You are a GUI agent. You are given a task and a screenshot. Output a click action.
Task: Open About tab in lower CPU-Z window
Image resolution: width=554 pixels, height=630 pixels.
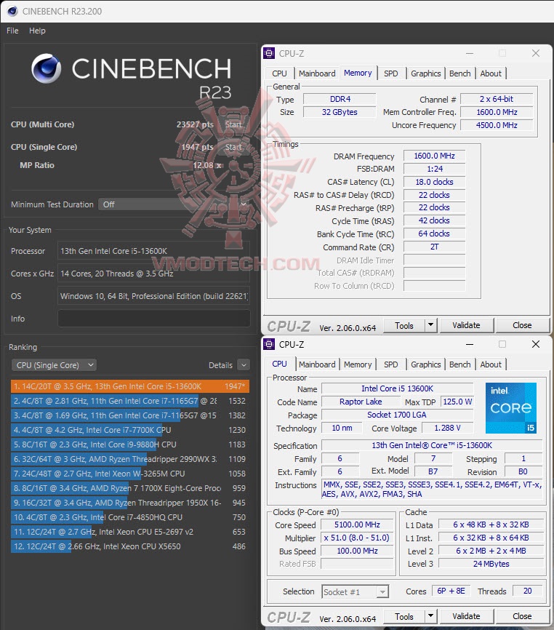(x=491, y=364)
